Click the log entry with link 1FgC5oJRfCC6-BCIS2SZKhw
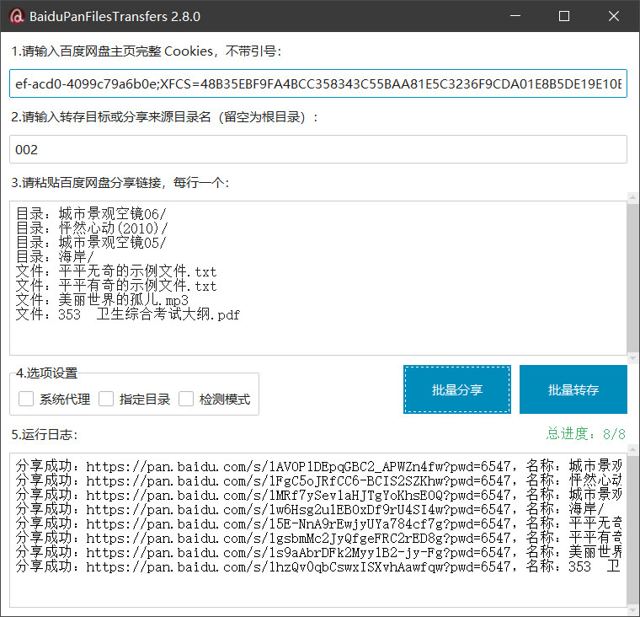Viewport: 640px width, 617px height. [318, 480]
